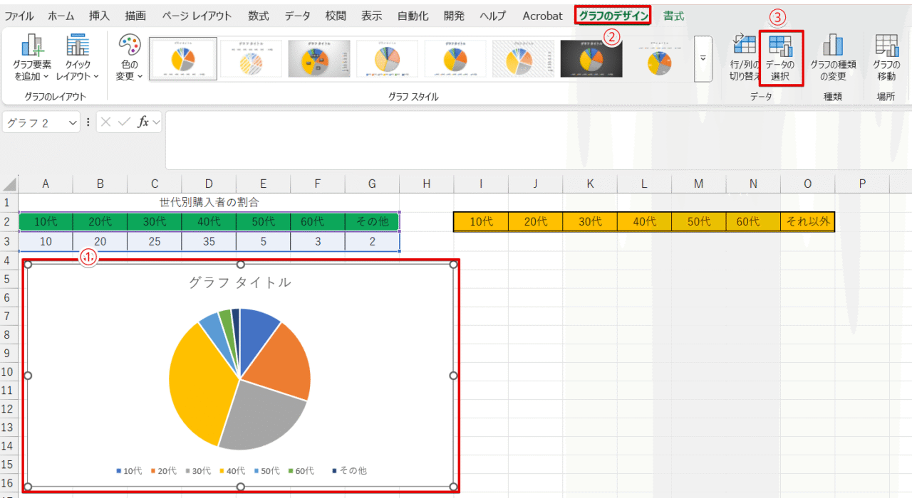Click the 行/列の切り替え (Switch Row/Column) icon
This screenshot has width=912, height=498.
pos(744,46)
